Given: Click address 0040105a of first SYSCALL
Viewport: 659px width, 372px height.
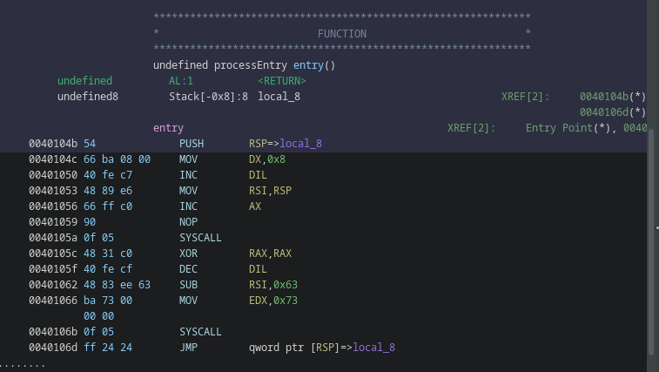Looking at the screenshot, I should click(x=53, y=238).
